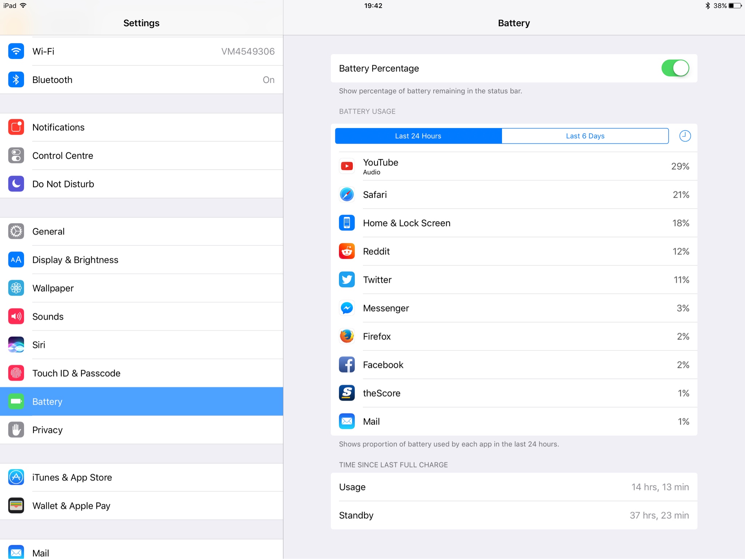The image size is (745, 559).
Task: Open Siri settings via its icon
Action: coord(16,345)
